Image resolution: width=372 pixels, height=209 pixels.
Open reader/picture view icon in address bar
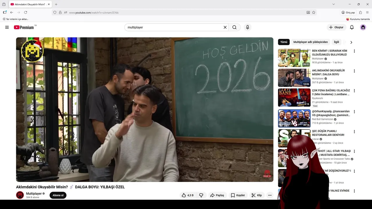(308, 12)
